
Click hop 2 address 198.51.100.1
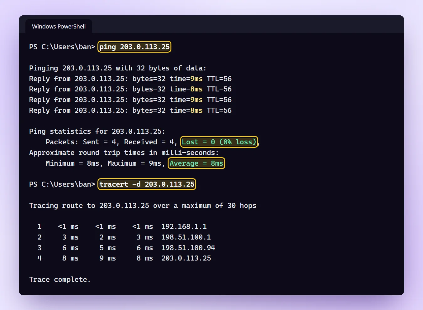pos(186,237)
